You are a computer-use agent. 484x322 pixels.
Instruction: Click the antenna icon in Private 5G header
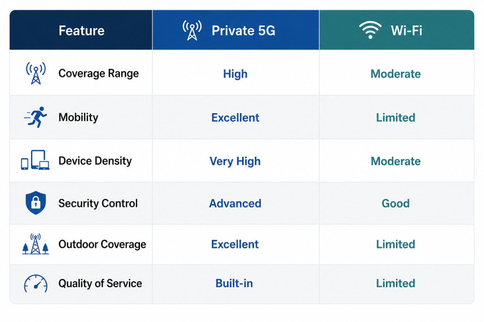click(192, 30)
